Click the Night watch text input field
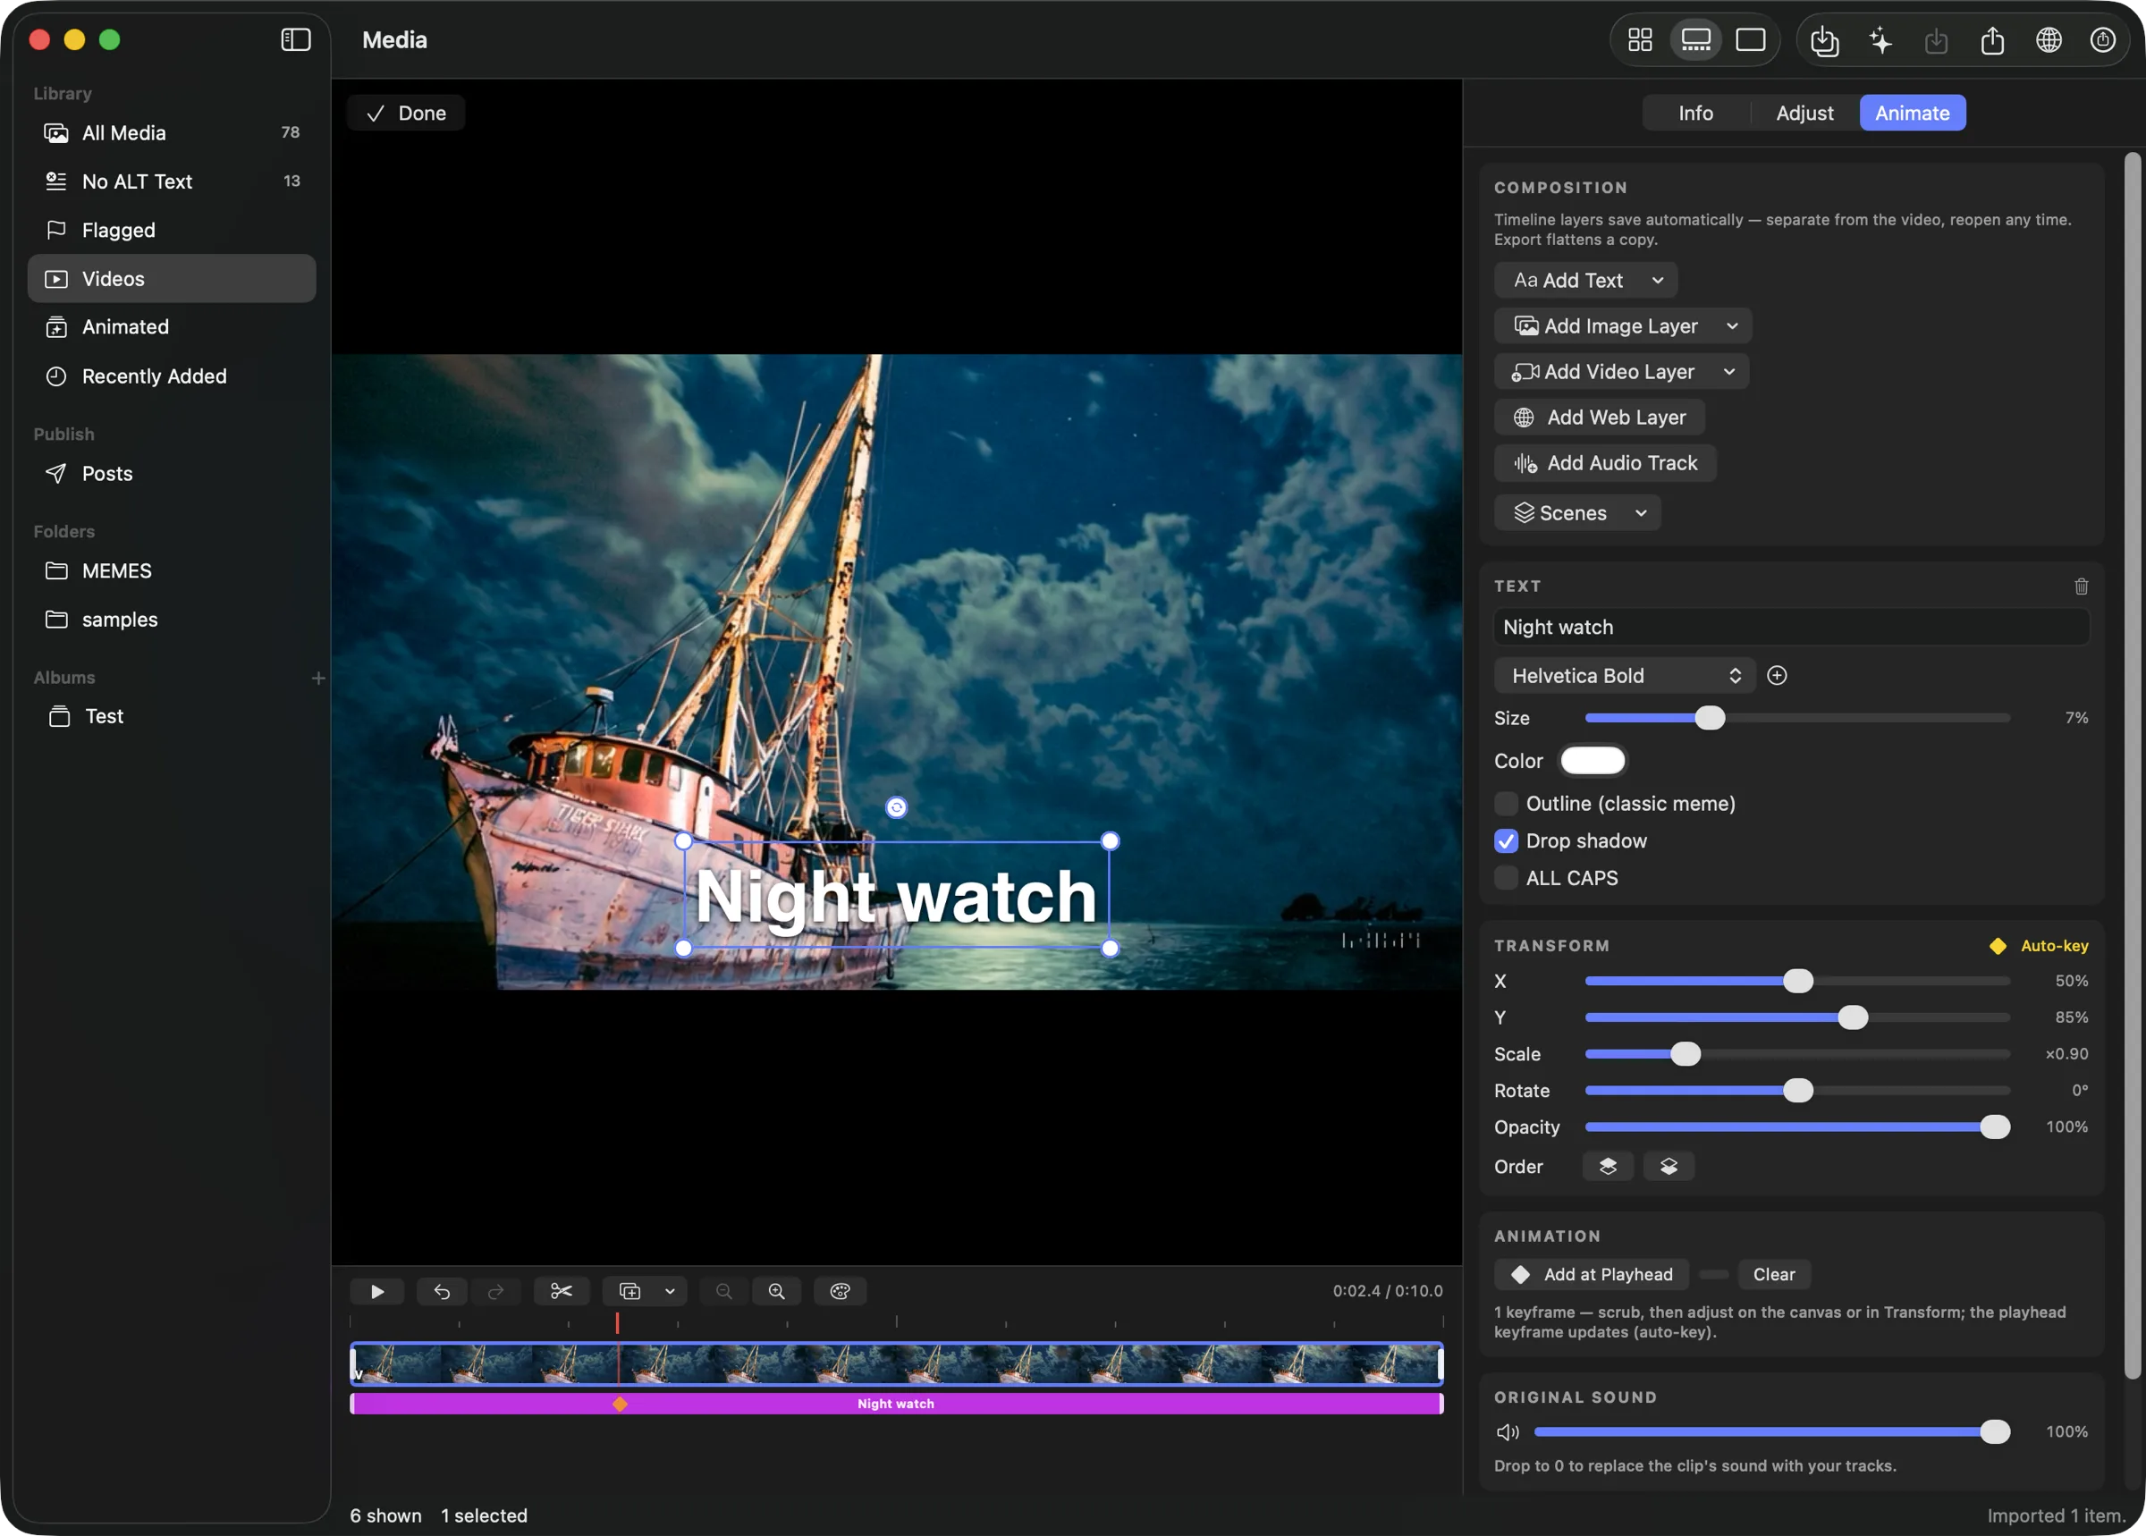2146x1536 pixels. click(1791, 627)
